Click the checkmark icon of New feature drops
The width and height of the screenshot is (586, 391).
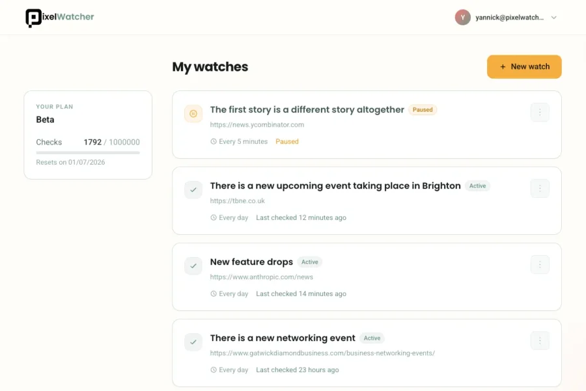pyautogui.click(x=193, y=266)
